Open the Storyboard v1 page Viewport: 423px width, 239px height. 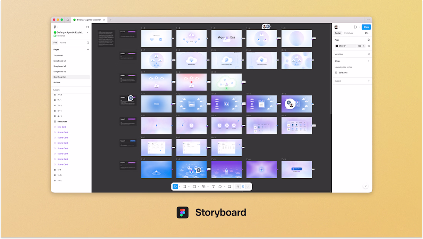(x=60, y=61)
